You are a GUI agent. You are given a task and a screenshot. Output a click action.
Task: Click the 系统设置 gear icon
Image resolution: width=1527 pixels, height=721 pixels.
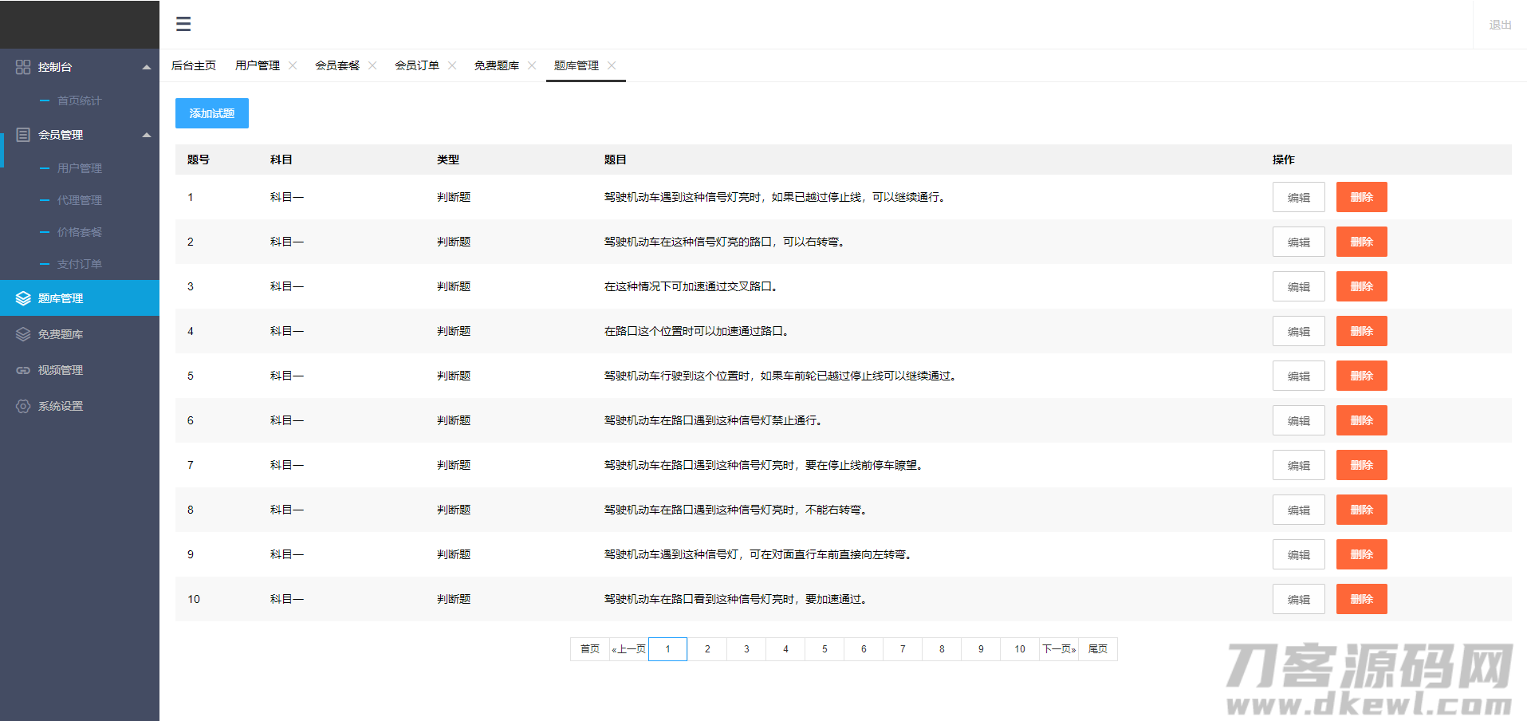pyautogui.click(x=23, y=406)
